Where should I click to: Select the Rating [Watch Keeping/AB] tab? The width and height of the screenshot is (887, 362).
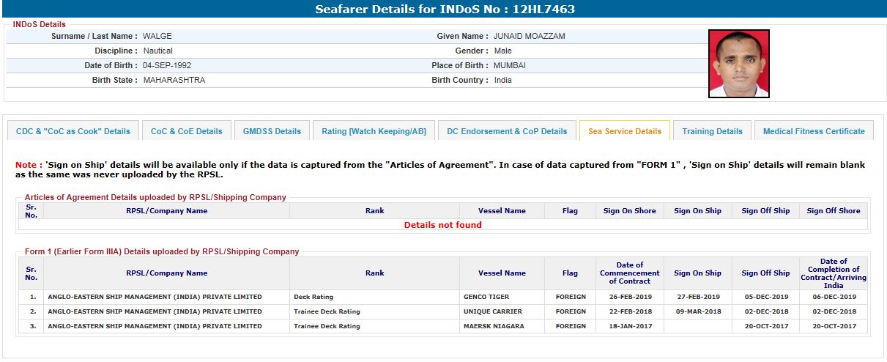(x=374, y=131)
